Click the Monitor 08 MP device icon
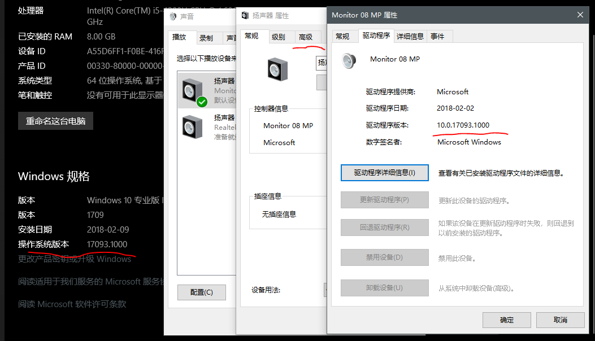 click(349, 60)
